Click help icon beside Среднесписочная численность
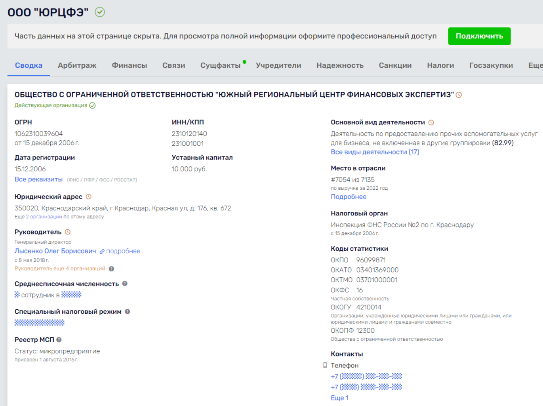Image resolution: width=543 pixels, height=406 pixels. tap(125, 284)
